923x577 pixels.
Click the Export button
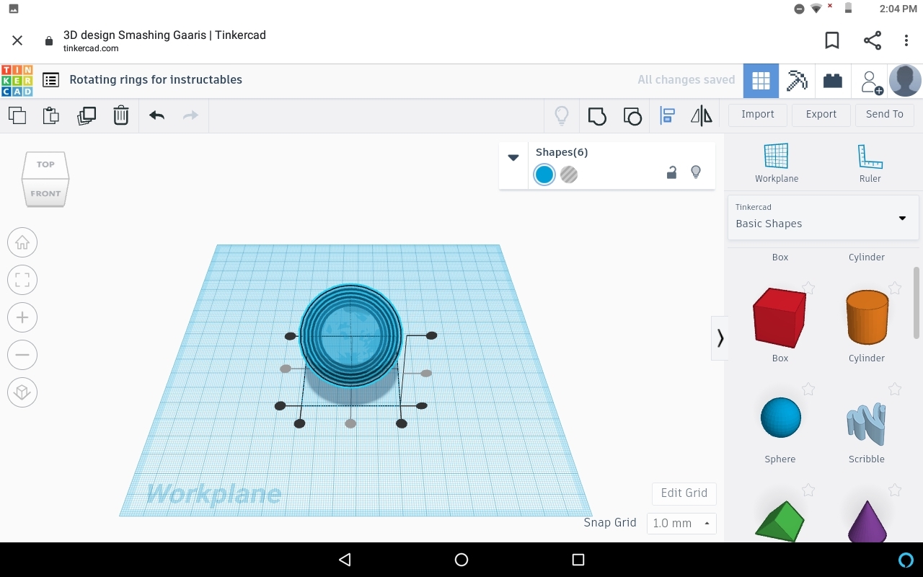click(x=821, y=115)
